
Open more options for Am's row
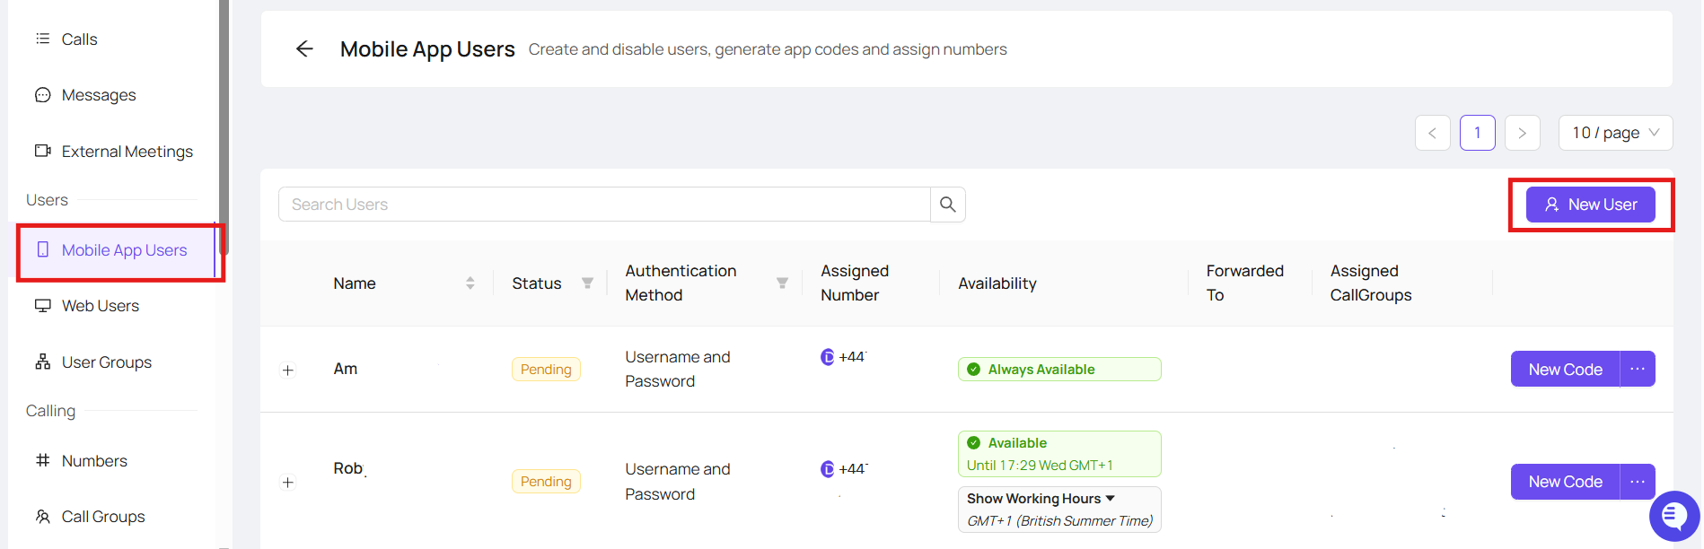point(1638,369)
